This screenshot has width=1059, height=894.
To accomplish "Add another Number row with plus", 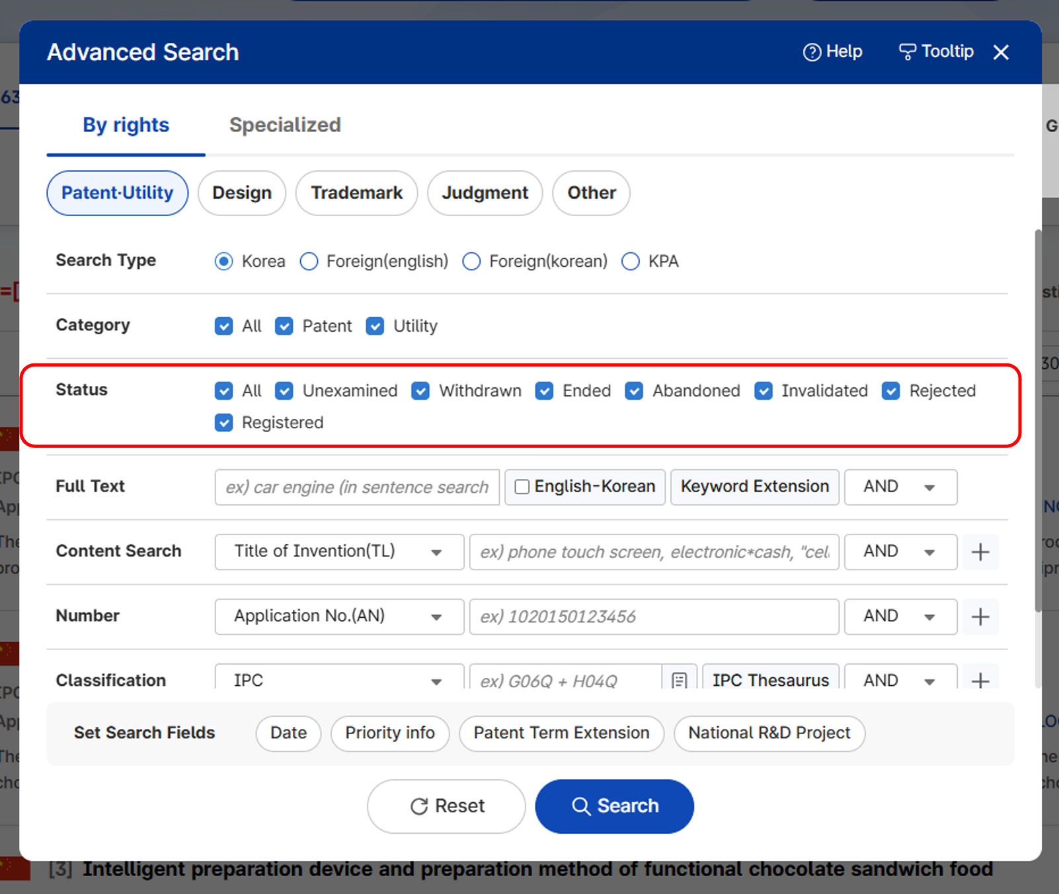I will tap(980, 616).
